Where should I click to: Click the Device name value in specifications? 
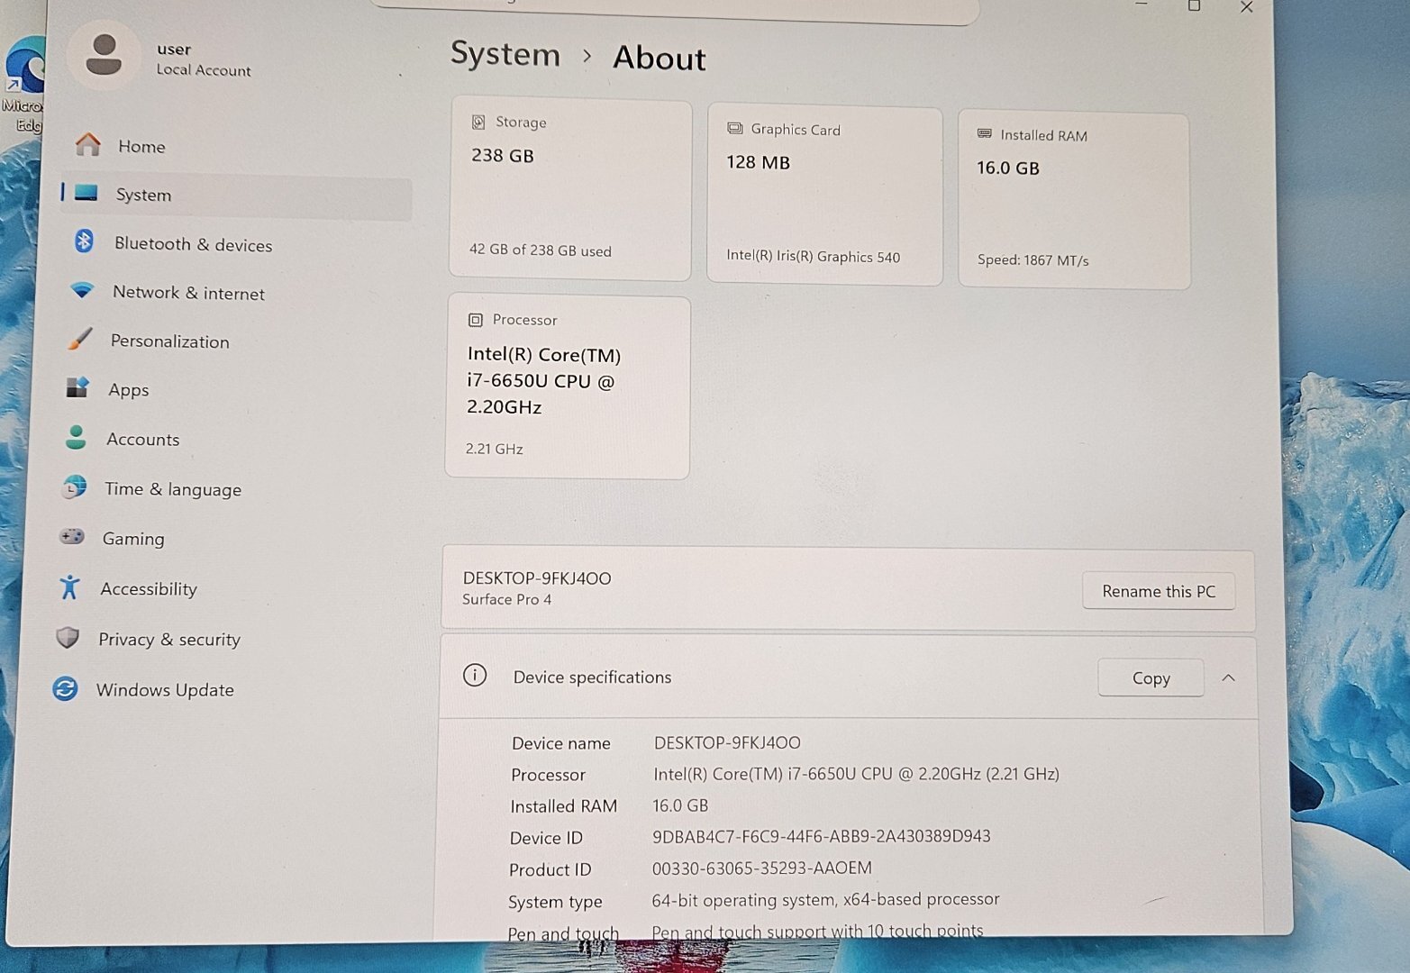[727, 742]
